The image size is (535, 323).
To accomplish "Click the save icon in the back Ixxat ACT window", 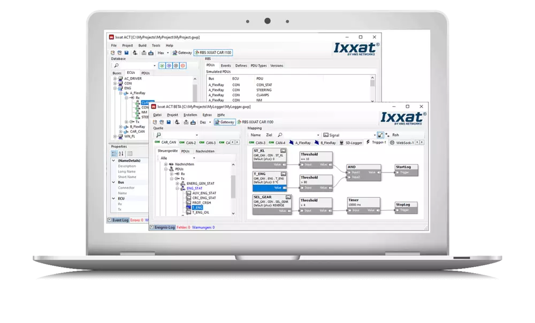I will [127, 53].
